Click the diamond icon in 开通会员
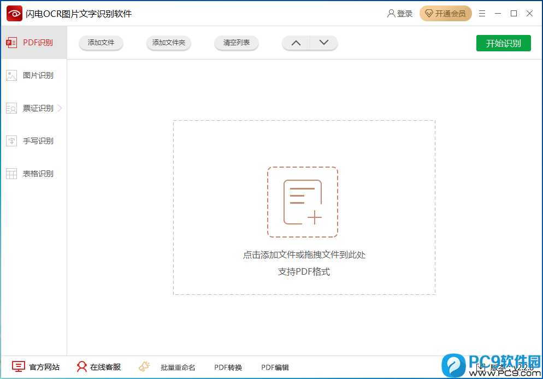Image resolution: width=543 pixels, height=379 pixels. coord(429,14)
